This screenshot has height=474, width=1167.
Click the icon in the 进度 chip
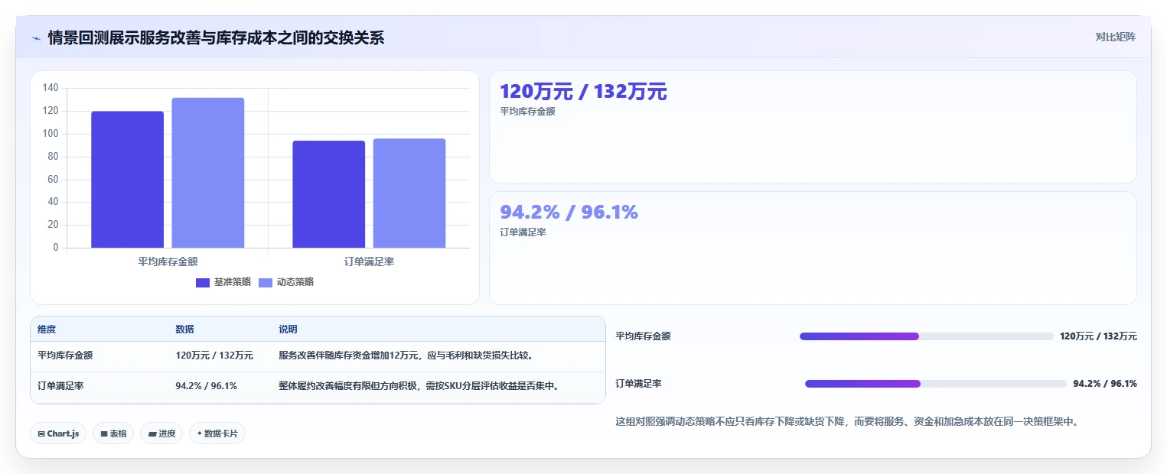pos(152,433)
